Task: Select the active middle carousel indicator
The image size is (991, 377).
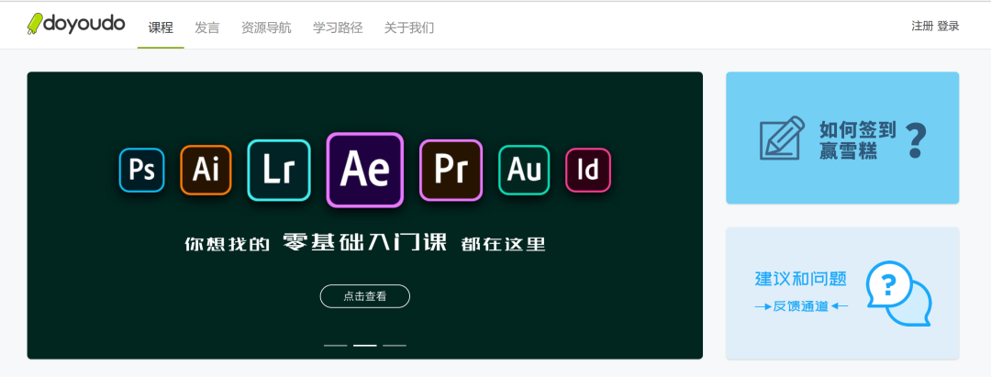Action: pyautogui.click(x=364, y=346)
